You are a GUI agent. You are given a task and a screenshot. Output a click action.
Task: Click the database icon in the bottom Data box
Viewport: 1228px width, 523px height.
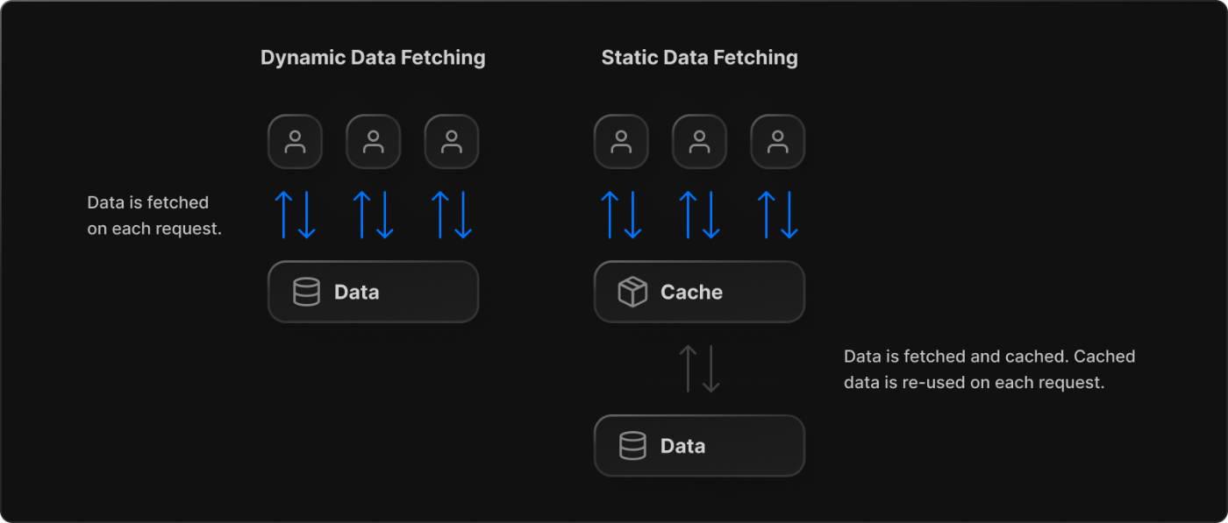(x=632, y=446)
